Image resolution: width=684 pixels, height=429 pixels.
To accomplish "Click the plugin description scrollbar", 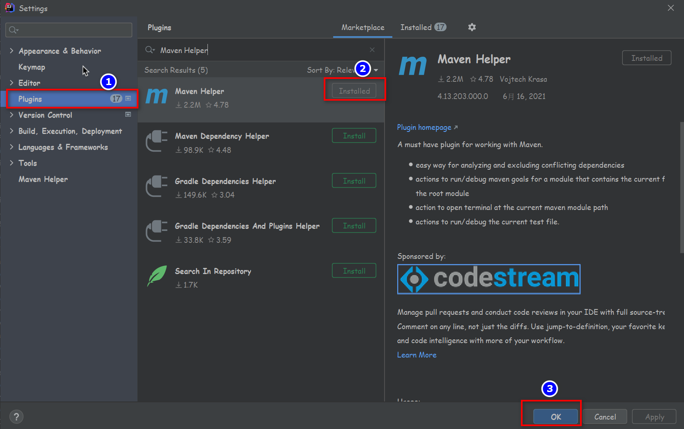I will click(682, 187).
